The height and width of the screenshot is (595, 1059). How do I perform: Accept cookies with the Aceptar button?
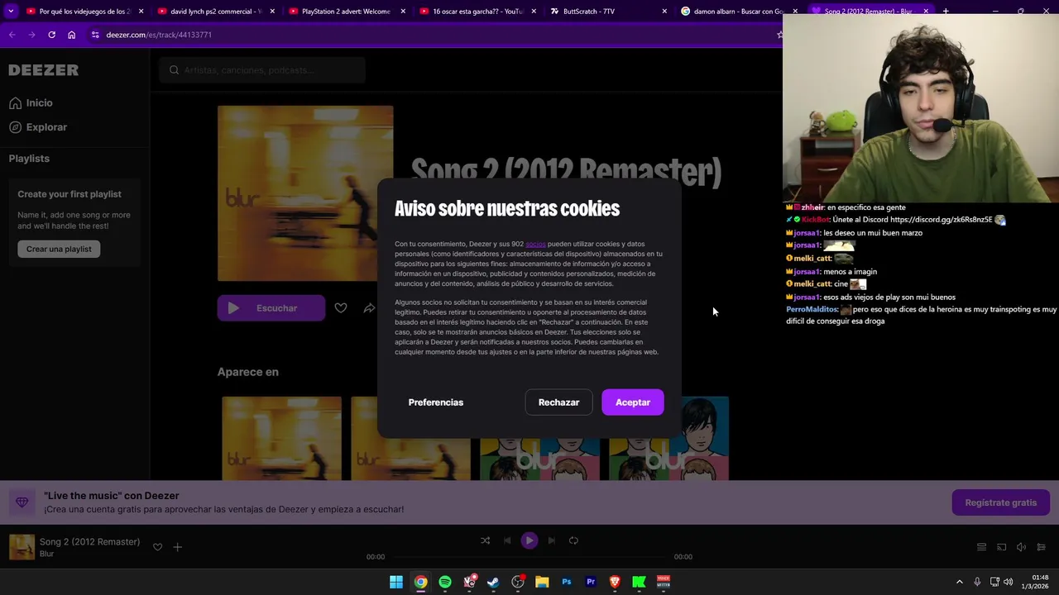[633, 402]
